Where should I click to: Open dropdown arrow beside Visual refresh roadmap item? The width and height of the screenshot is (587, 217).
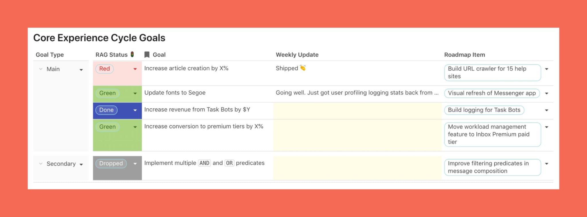pos(547,93)
